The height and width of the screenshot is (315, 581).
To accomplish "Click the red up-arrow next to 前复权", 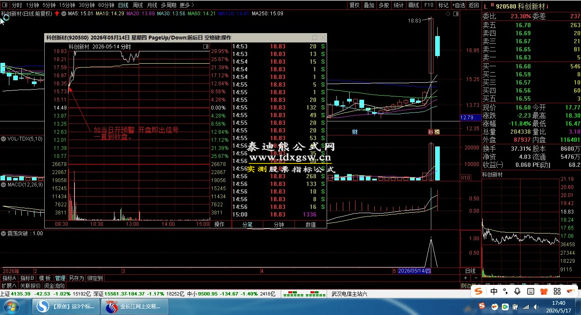I will [x=57, y=14].
